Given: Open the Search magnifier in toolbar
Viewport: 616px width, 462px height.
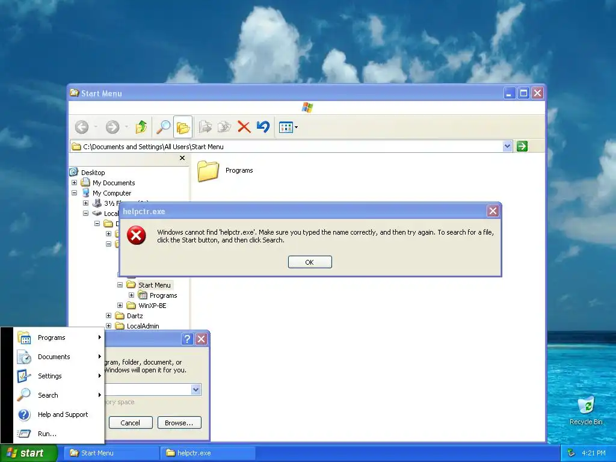Looking at the screenshot, I should point(163,127).
